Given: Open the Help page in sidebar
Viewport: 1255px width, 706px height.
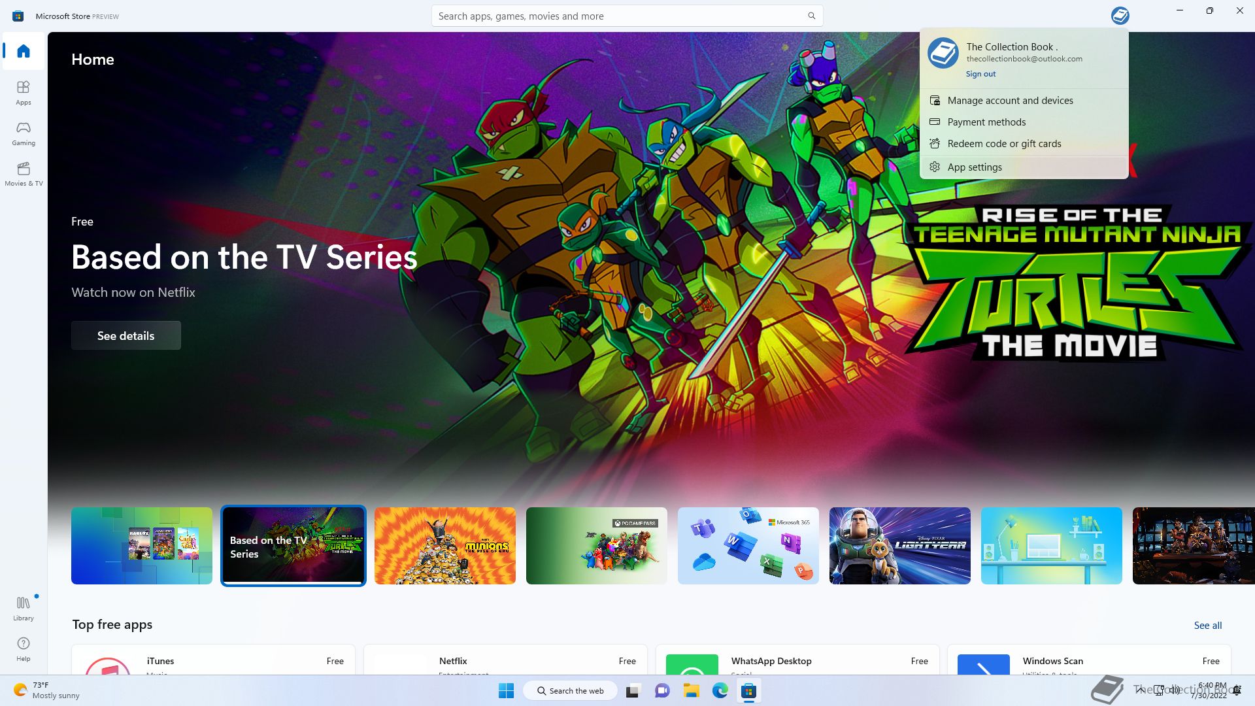Looking at the screenshot, I should [24, 649].
